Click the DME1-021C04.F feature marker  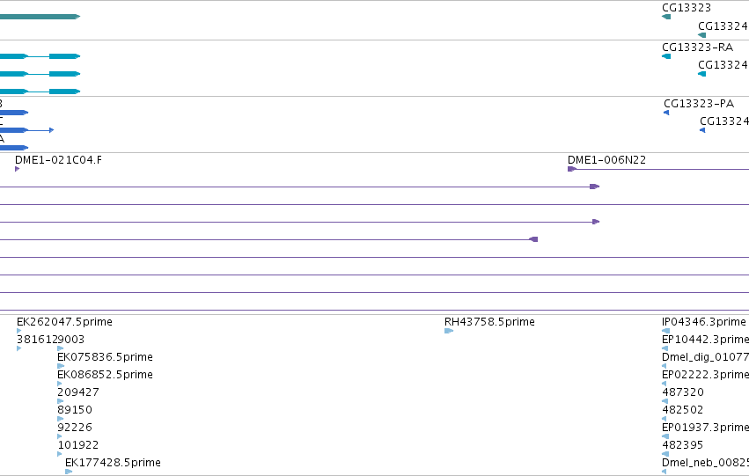[18, 169]
